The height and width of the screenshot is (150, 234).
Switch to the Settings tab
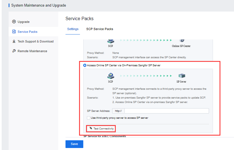tap(73, 29)
